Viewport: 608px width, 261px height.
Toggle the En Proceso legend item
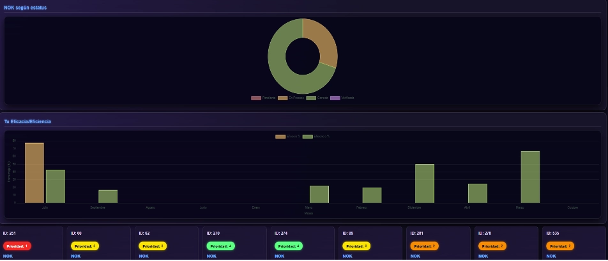pos(291,98)
